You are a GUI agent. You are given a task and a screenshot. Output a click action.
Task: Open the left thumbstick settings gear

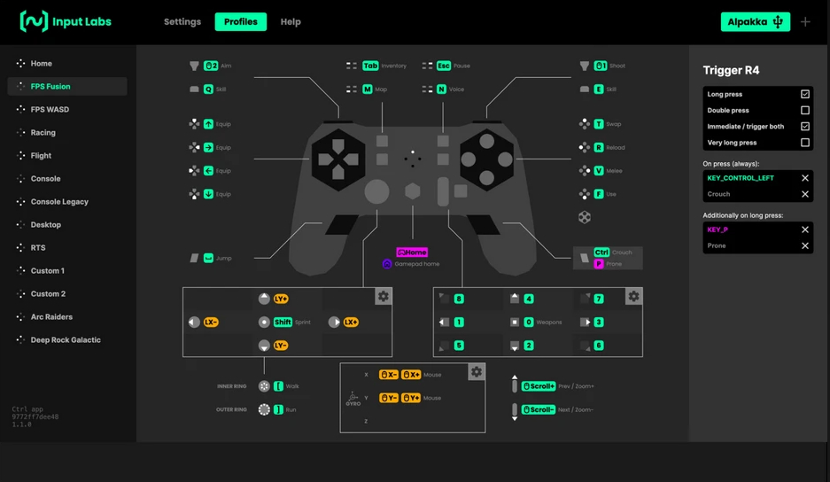pyautogui.click(x=383, y=297)
